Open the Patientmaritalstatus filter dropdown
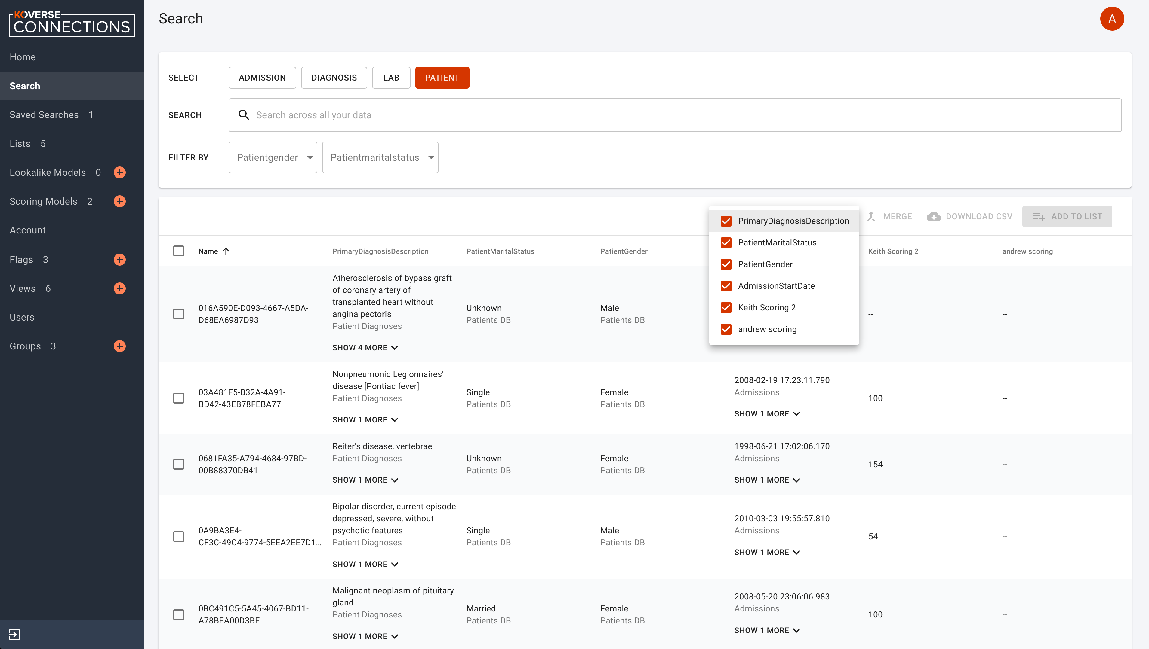Screen dimensions: 1149x649 pyautogui.click(x=380, y=157)
